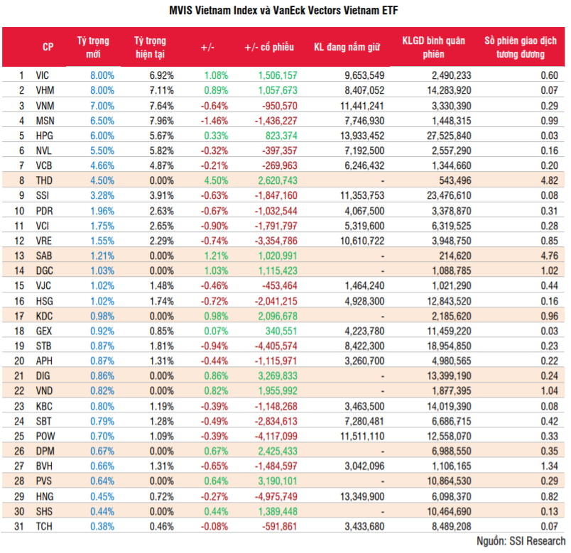Click the TCH ticker in last row
This screenshot has height=553, width=571.
[44, 524]
